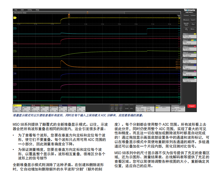
Task: Click the Search button
Action: (x=193, y=20)
